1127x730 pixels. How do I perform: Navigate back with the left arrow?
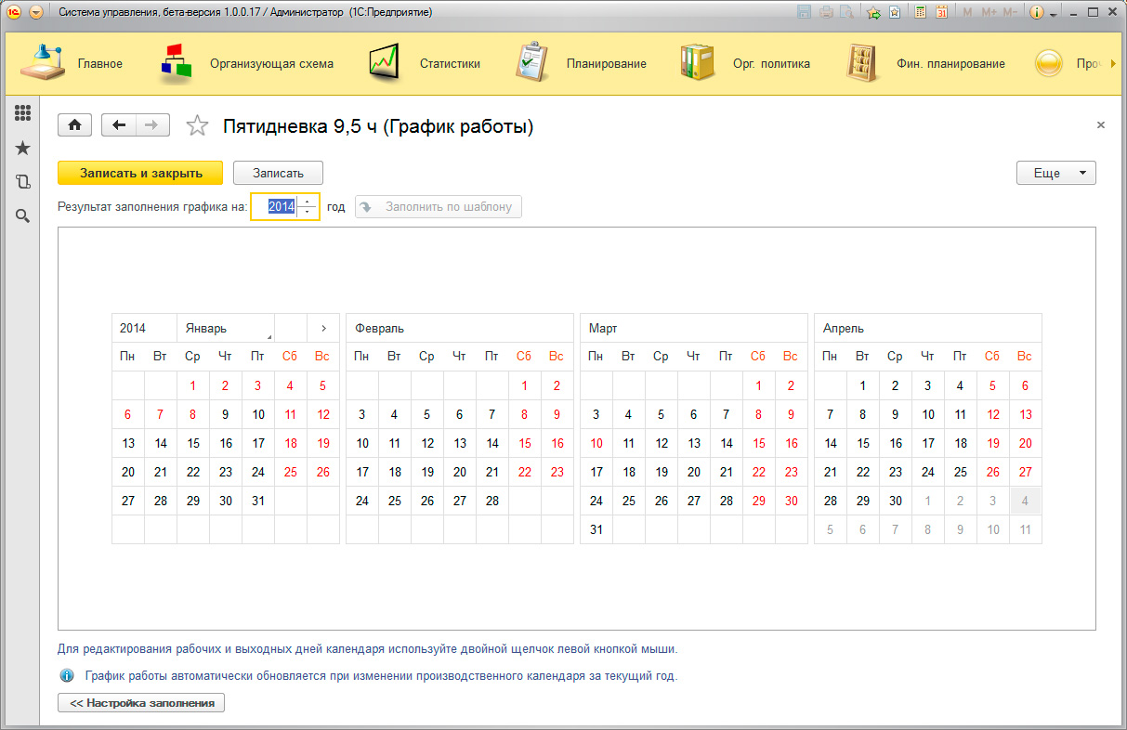click(119, 125)
